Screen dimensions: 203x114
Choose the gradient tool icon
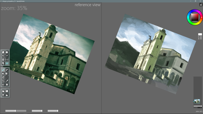[x=7, y=74]
